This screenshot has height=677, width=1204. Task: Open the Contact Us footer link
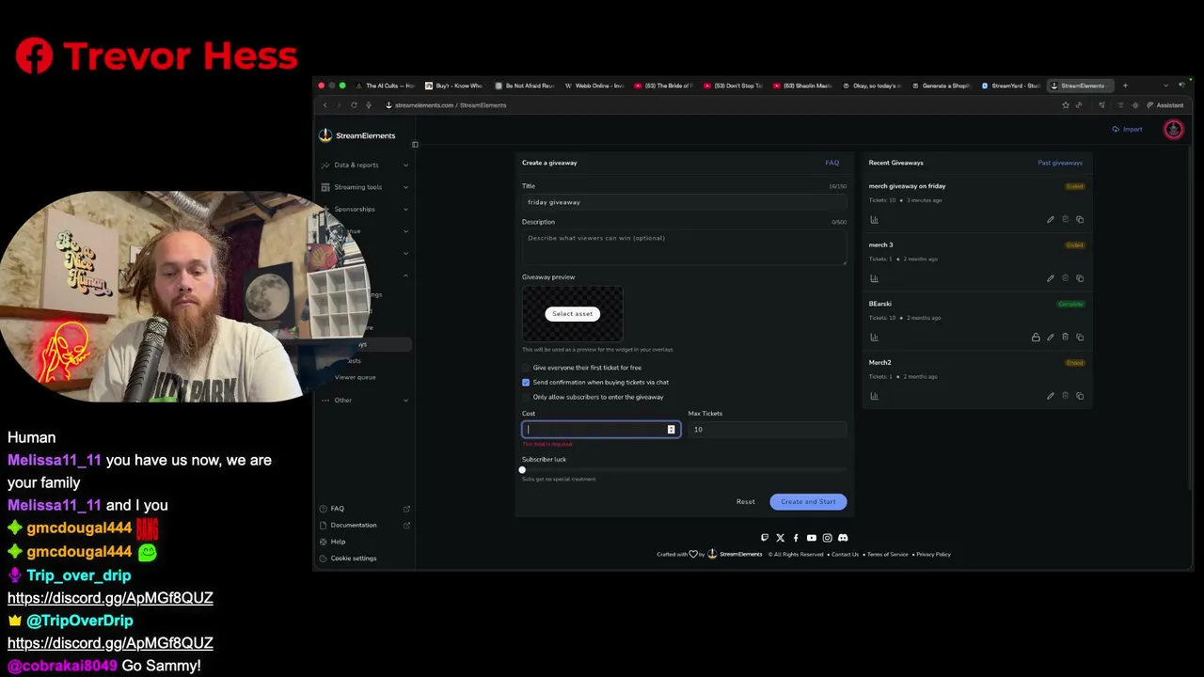click(845, 555)
